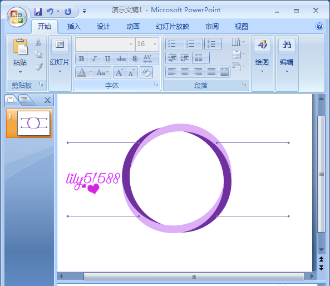
Task: Click the Format Painter brush icon
Action: tap(38, 67)
